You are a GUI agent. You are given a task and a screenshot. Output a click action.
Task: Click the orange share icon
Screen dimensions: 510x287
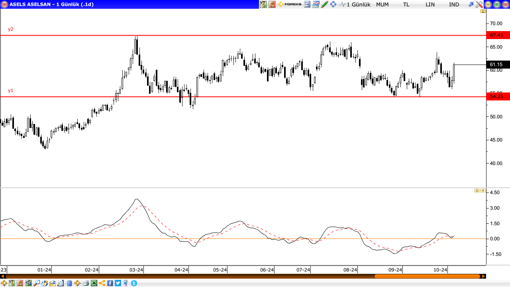pyautogui.click(x=102, y=283)
